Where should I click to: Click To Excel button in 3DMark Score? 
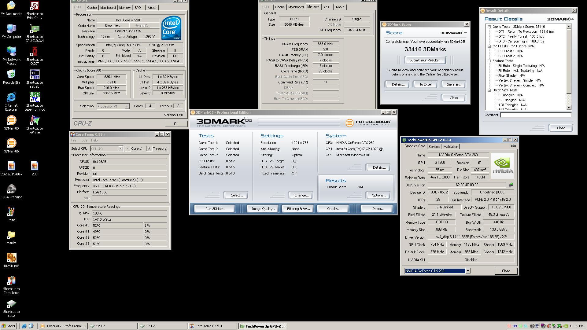click(x=425, y=84)
